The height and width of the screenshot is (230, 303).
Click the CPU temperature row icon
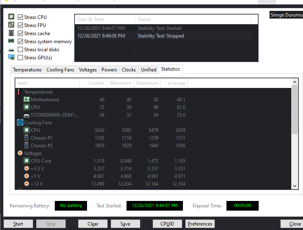click(x=27, y=107)
